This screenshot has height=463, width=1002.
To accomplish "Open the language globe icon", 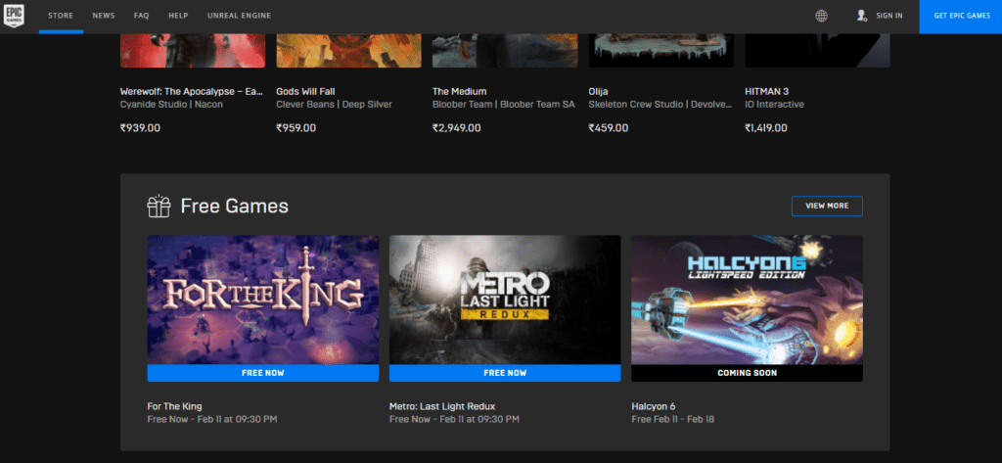I will click(821, 16).
